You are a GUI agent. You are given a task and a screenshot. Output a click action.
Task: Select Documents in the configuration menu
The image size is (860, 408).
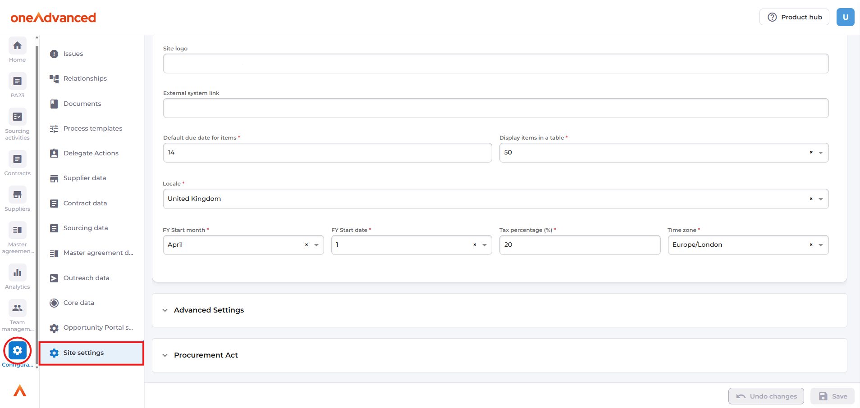[x=91, y=104]
